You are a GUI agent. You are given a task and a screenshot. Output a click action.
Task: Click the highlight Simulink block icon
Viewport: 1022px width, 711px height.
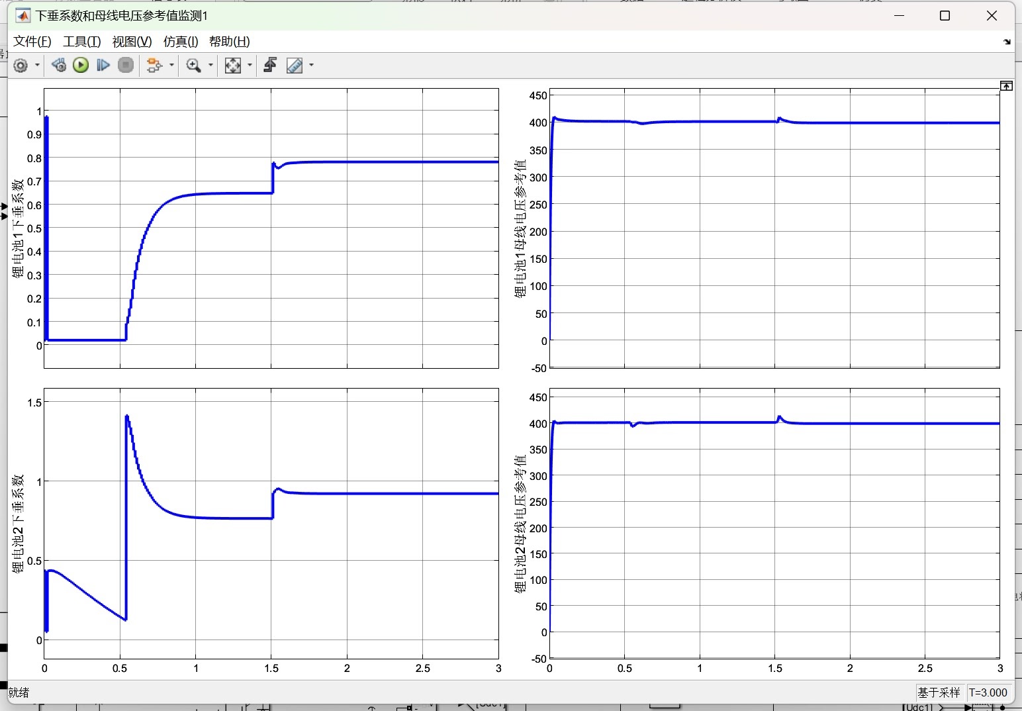(x=154, y=65)
